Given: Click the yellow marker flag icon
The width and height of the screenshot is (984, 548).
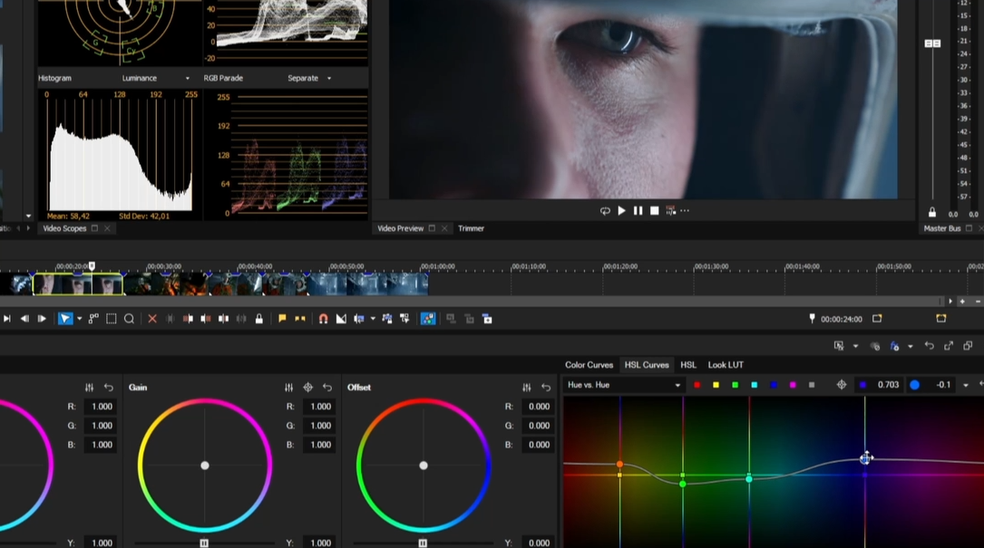Looking at the screenshot, I should pos(282,319).
